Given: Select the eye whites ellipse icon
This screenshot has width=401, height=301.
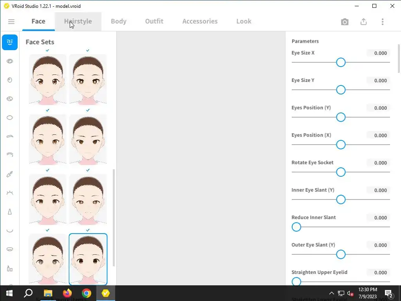Looking at the screenshot, I should click(10, 118).
